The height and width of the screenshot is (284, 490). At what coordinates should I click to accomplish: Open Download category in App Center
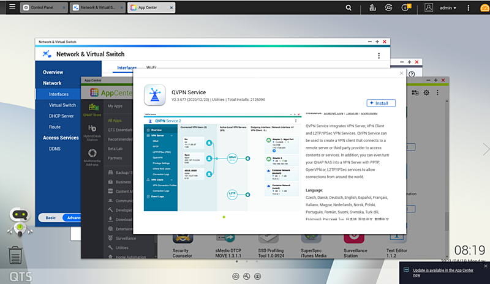click(120, 220)
